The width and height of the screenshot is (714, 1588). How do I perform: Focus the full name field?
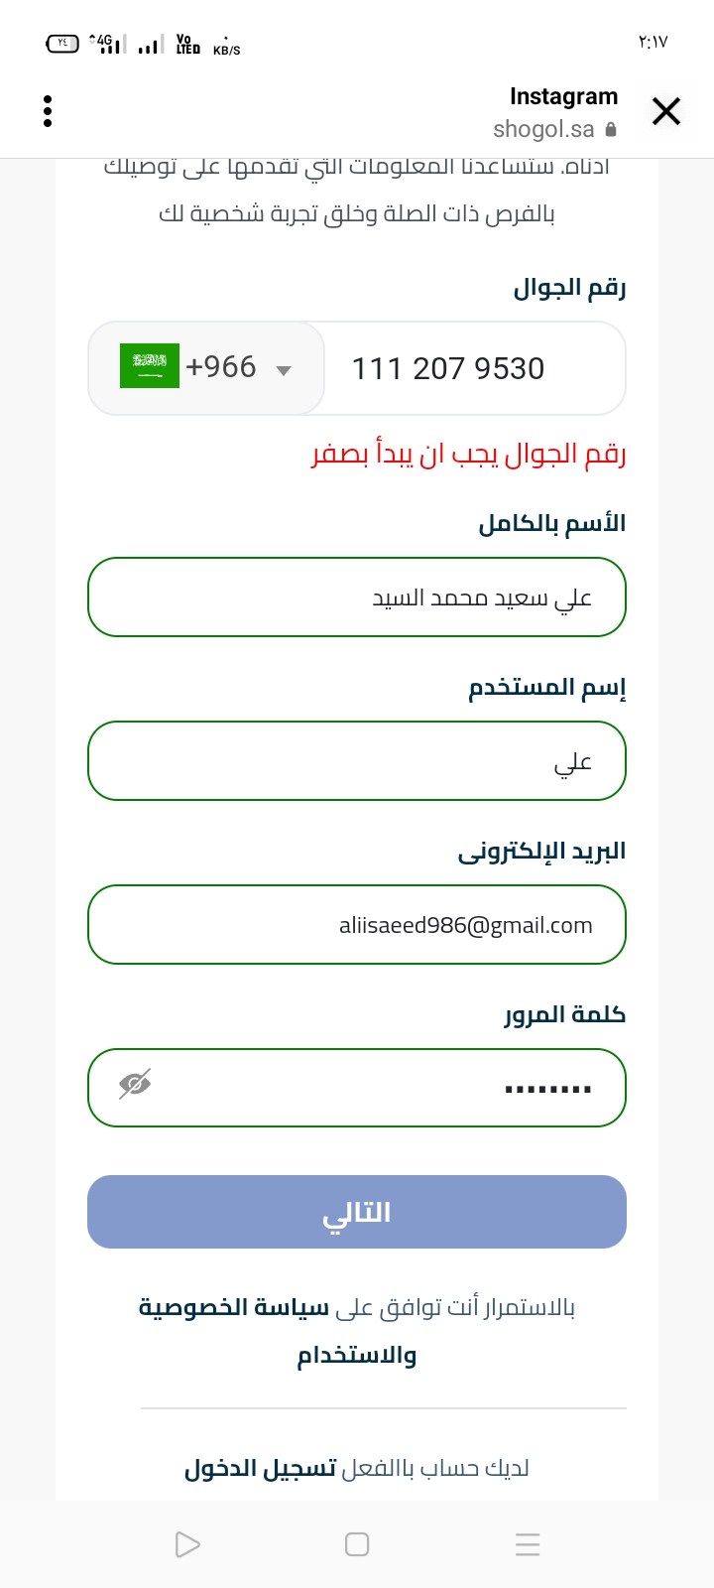coord(357,596)
